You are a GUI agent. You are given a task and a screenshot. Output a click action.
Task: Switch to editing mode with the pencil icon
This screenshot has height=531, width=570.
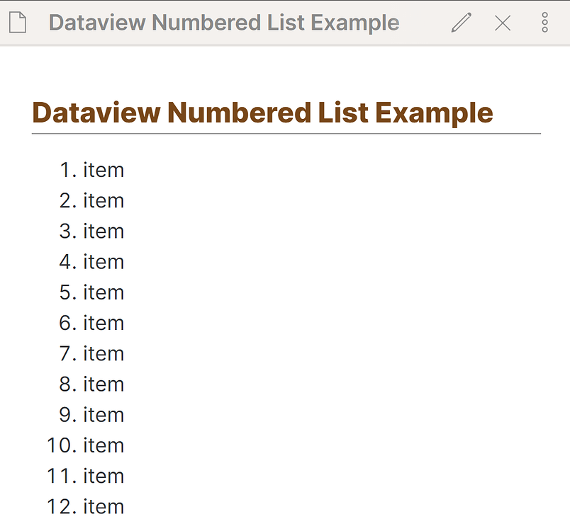pyautogui.click(x=461, y=23)
